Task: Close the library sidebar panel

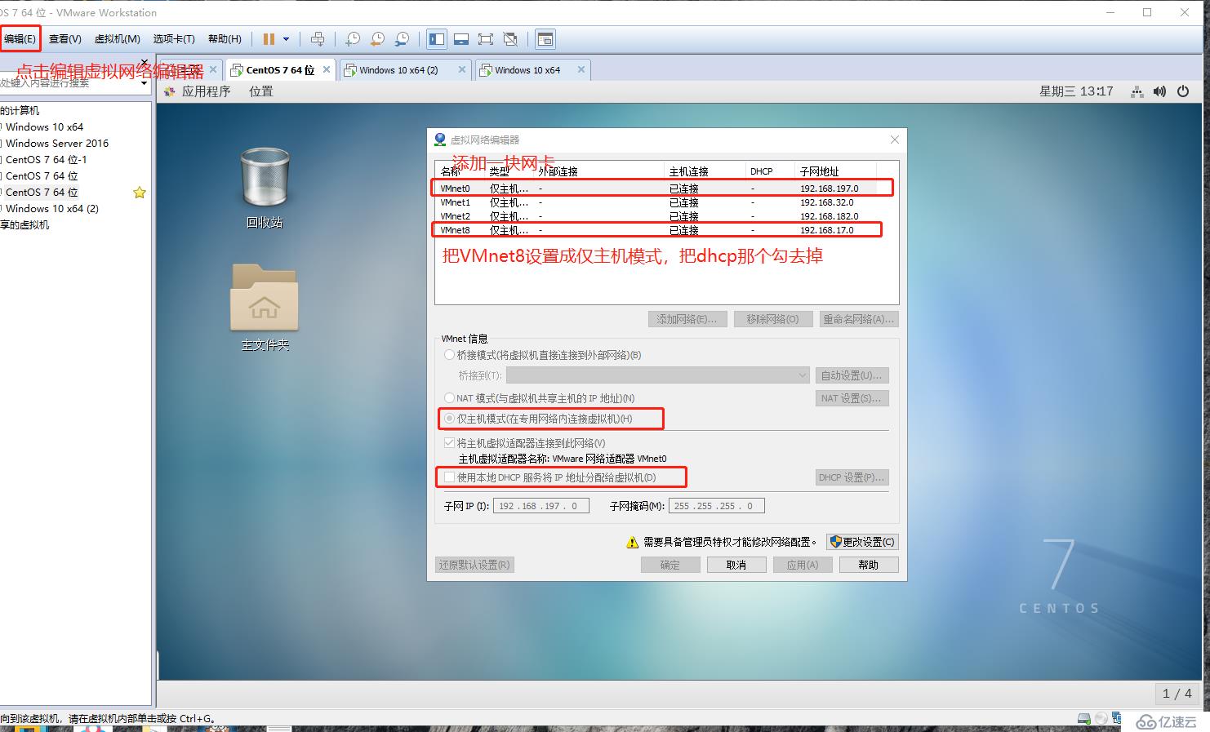Action: (145, 63)
